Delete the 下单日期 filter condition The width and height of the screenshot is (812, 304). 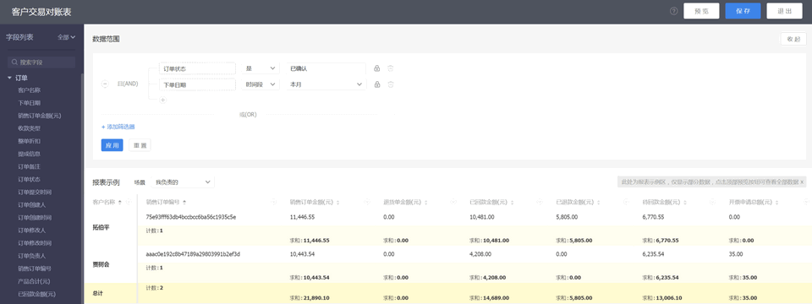point(391,84)
